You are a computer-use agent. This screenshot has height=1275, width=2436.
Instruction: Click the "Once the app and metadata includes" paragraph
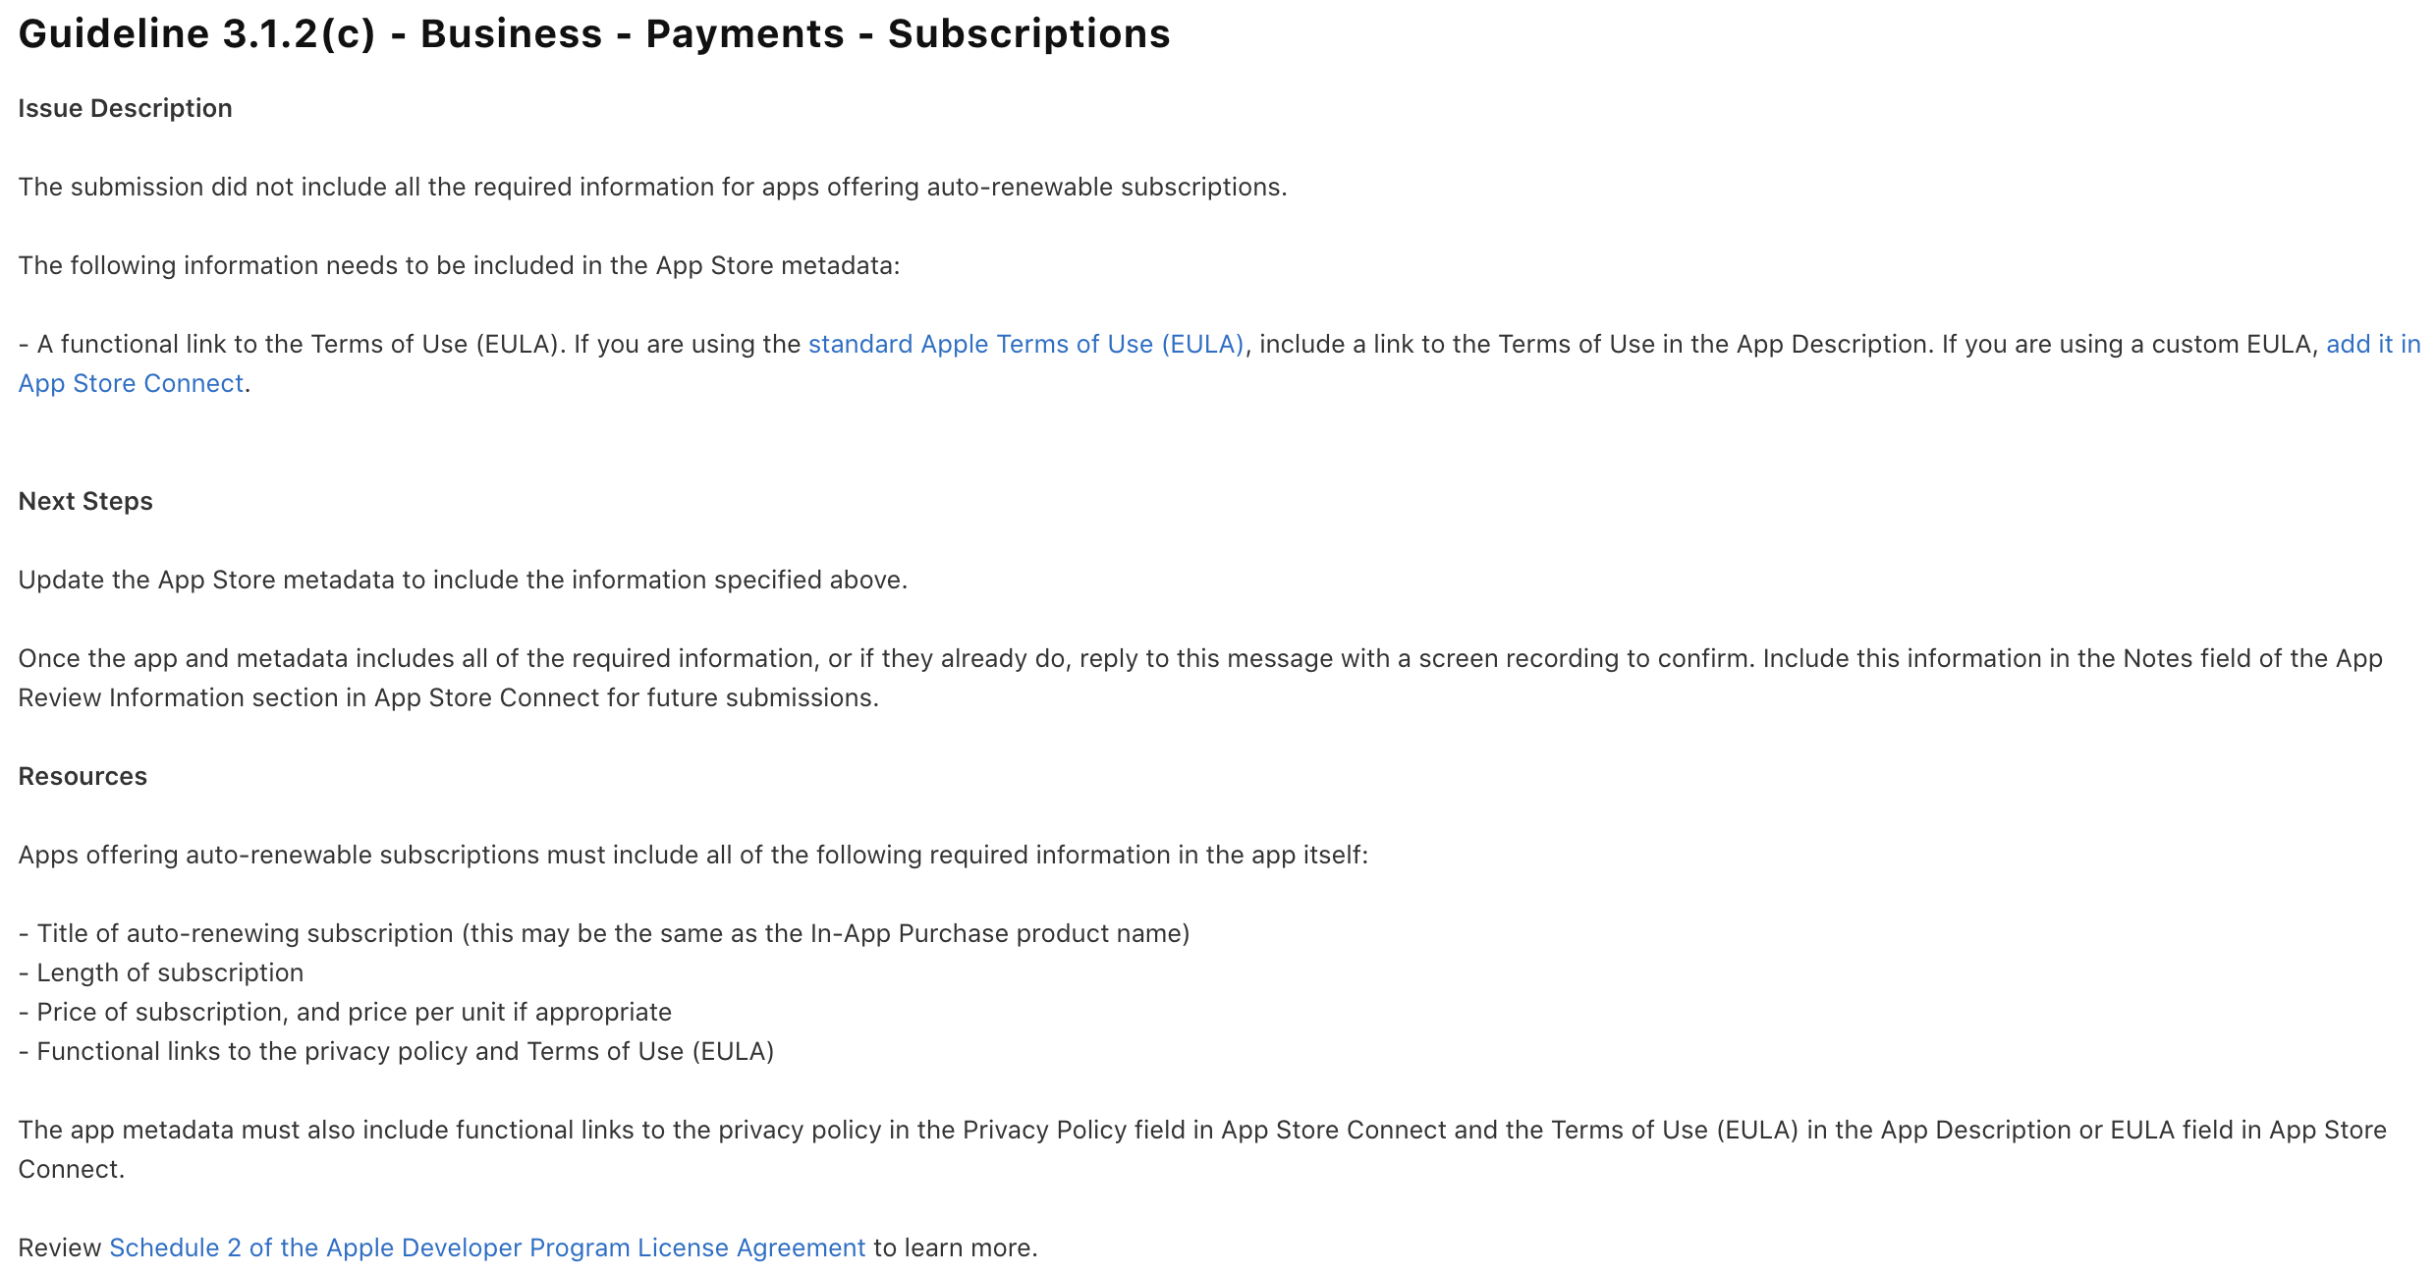[1198, 659]
